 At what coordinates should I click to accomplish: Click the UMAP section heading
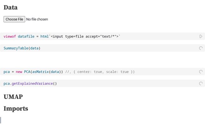[13, 97]
